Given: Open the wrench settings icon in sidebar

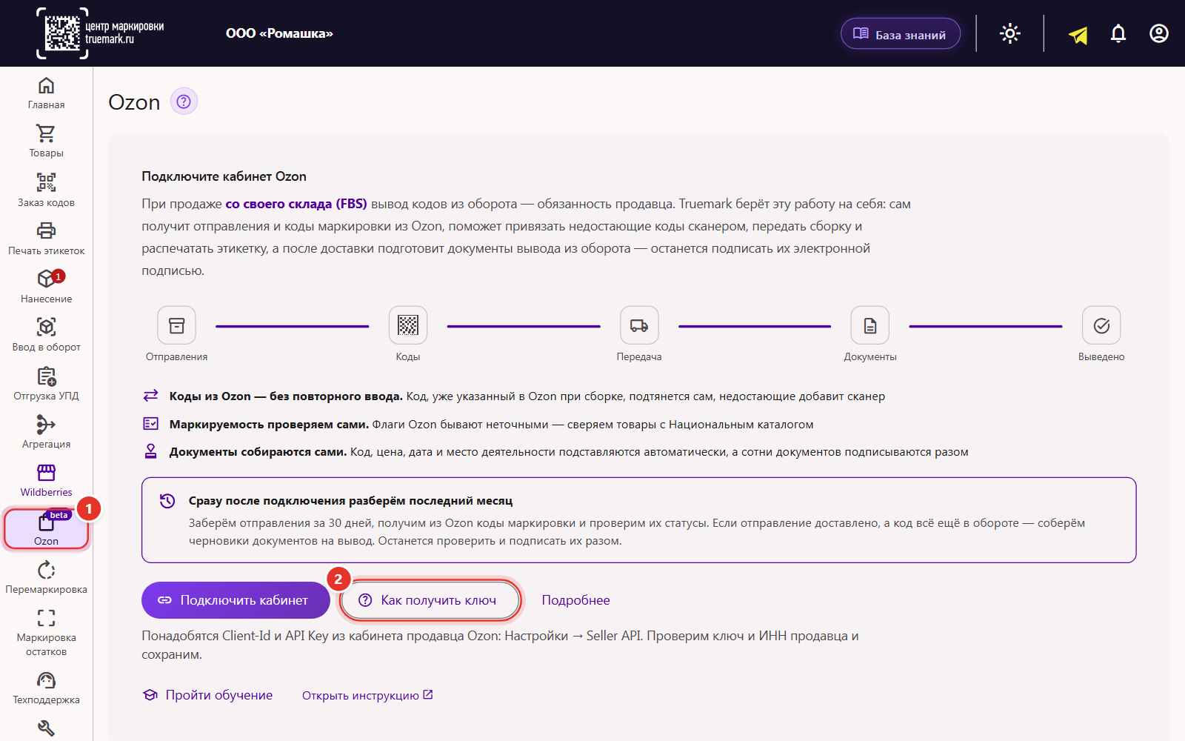Looking at the screenshot, I should pos(46,728).
